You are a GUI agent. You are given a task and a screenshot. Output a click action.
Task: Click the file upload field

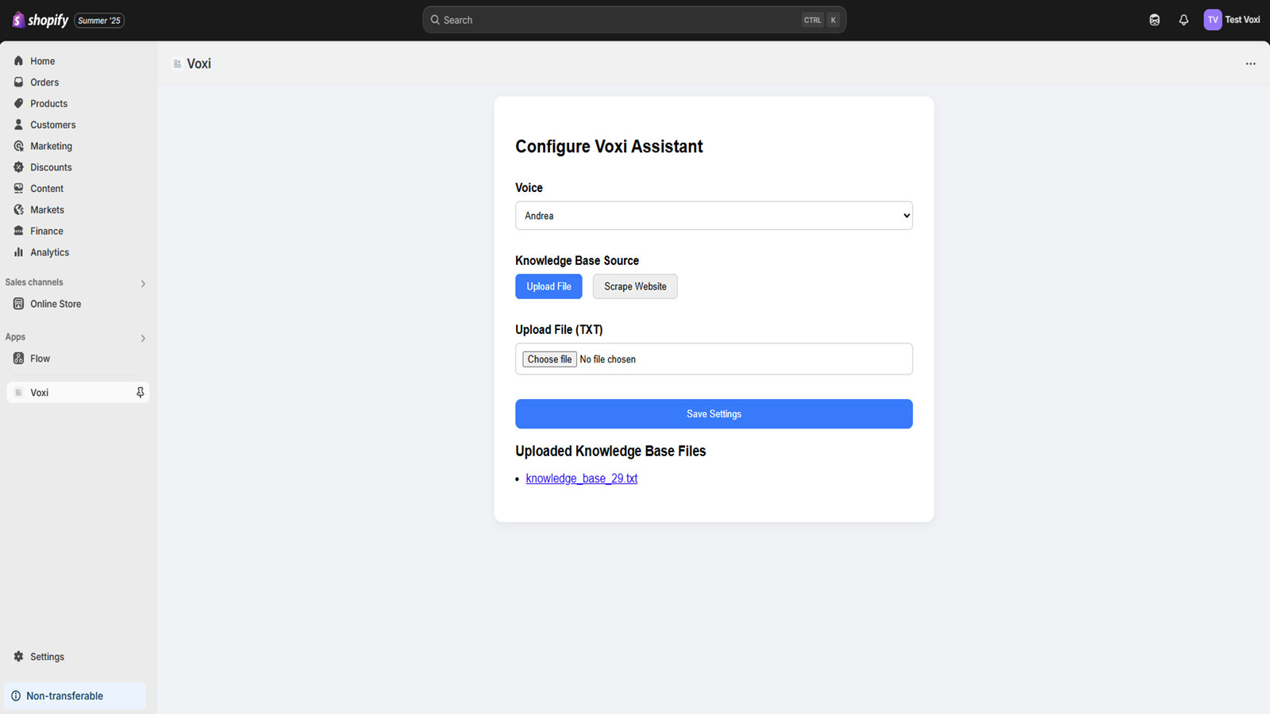coord(714,359)
